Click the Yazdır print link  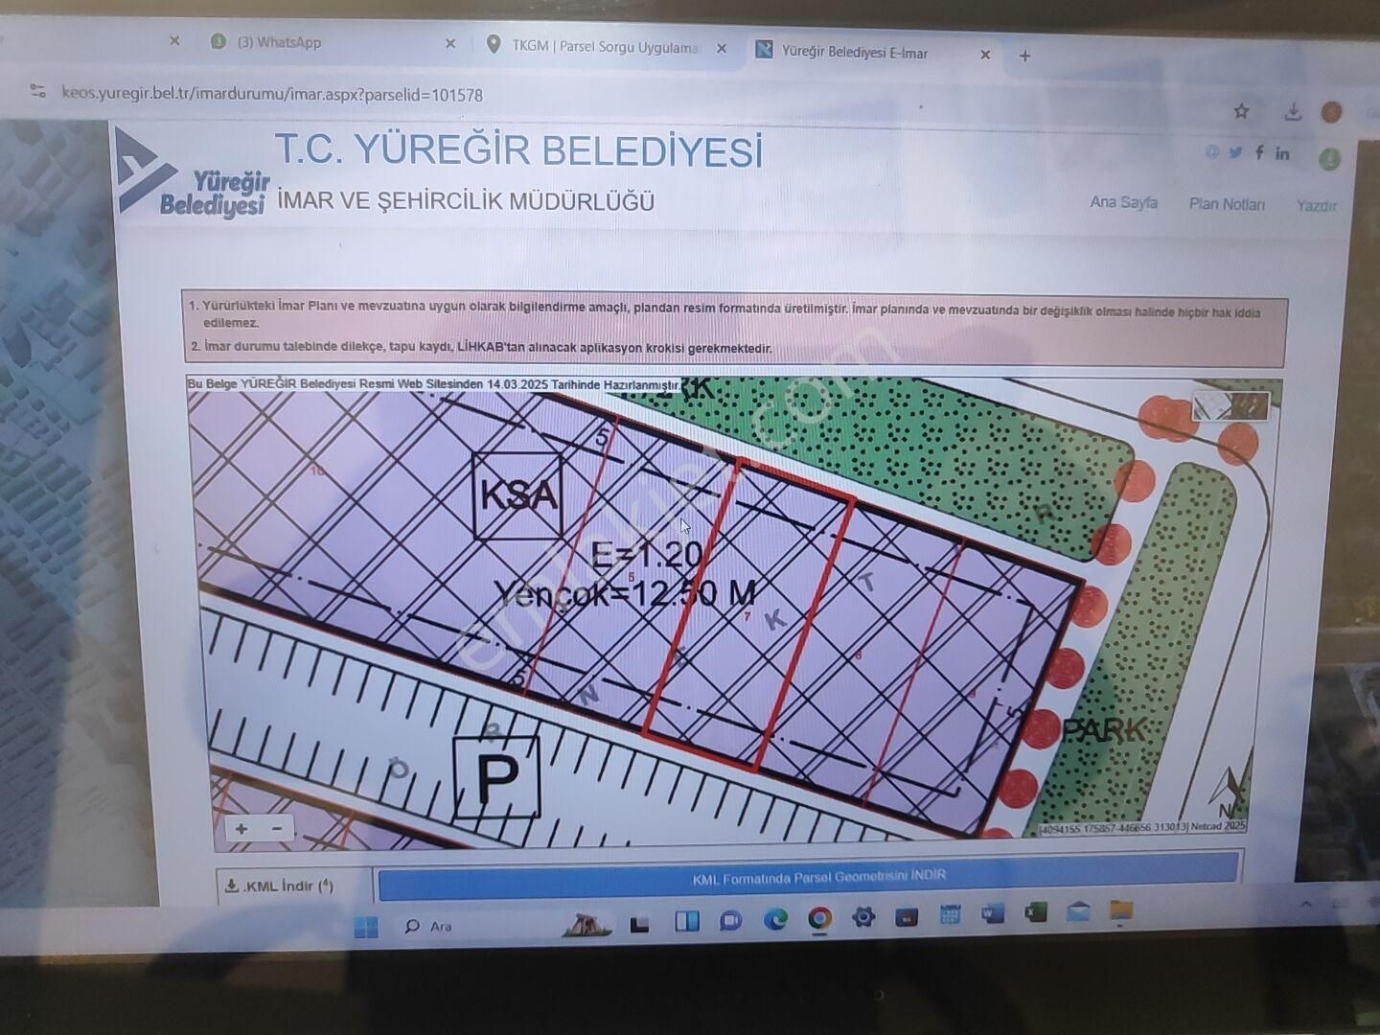pyautogui.click(x=1316, y=205)
